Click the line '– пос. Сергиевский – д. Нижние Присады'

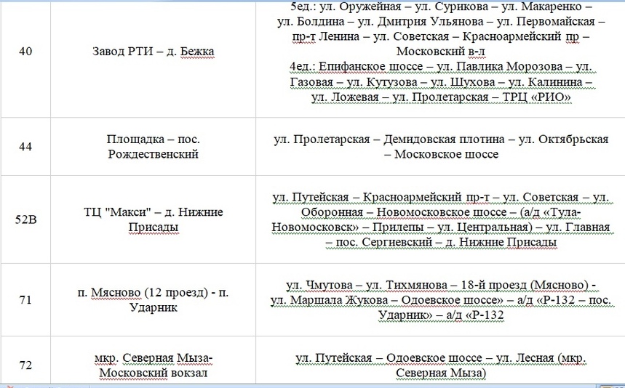[x=441, y=241]
